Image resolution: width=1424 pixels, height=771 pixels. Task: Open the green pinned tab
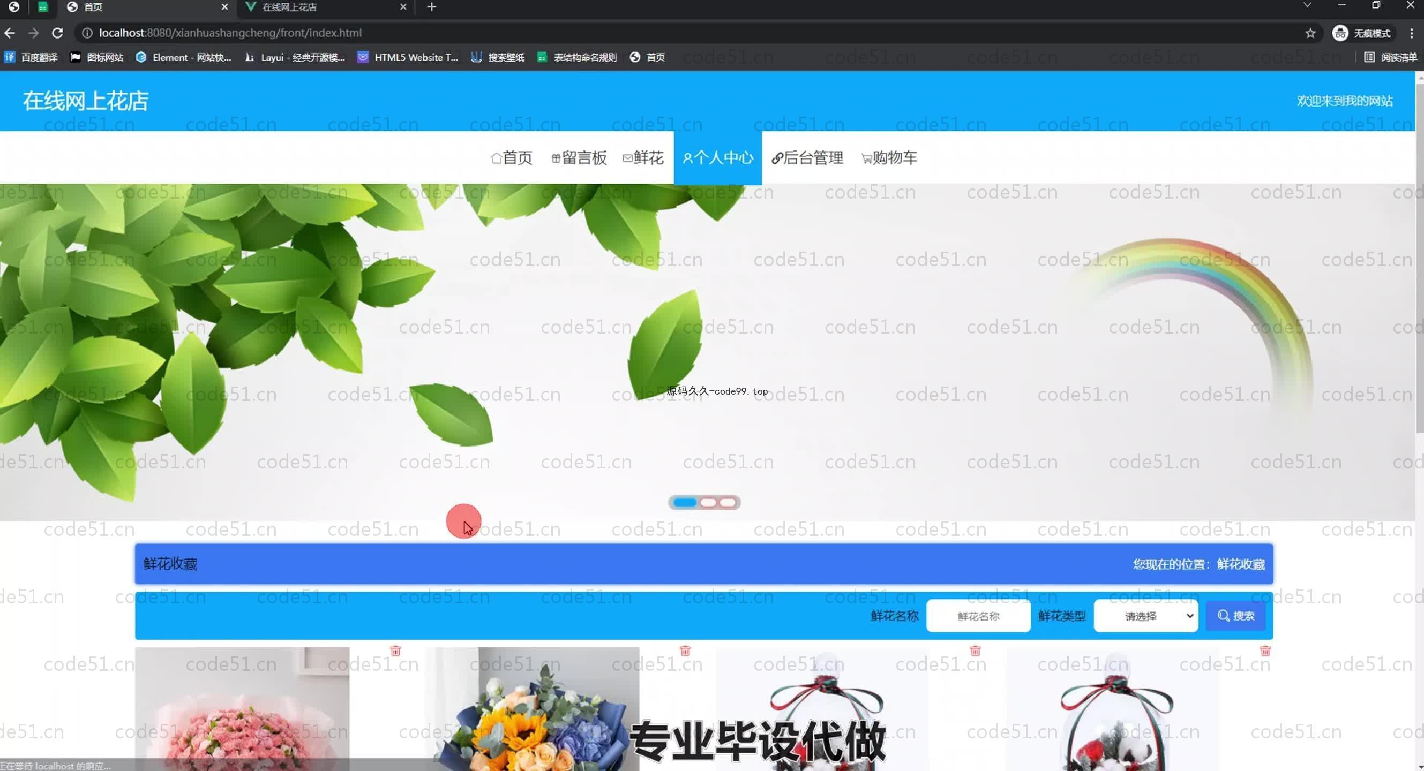(x=42, y=7)
